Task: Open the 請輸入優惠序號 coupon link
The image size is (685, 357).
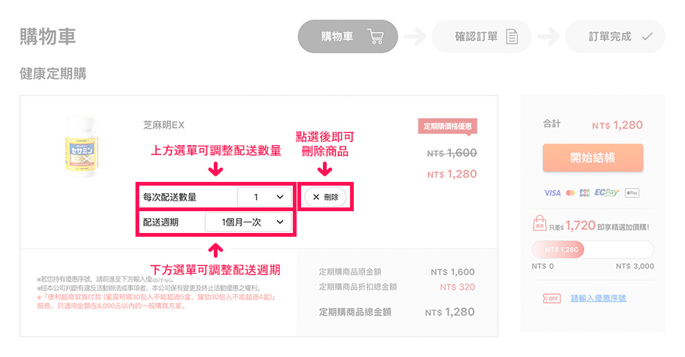Action: (x=598, y=298)
